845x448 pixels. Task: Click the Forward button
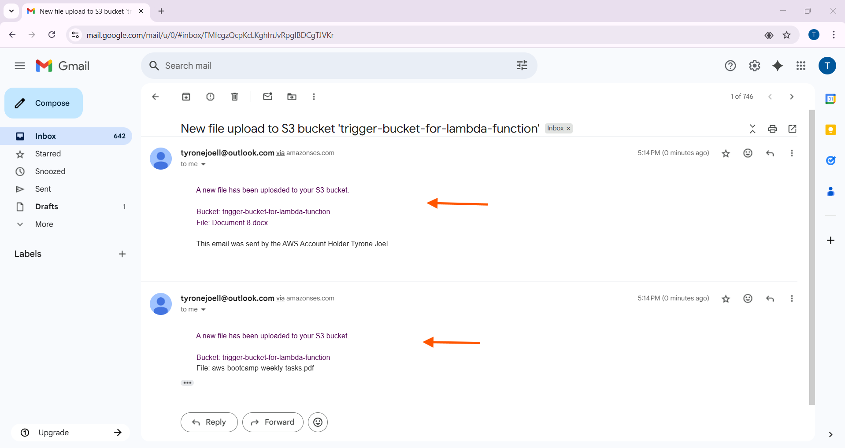coord(273,422)
